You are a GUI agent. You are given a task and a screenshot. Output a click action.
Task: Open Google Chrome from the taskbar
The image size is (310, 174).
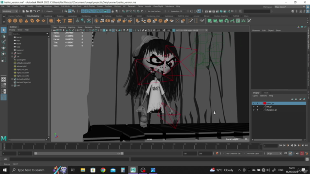(103, 170)
